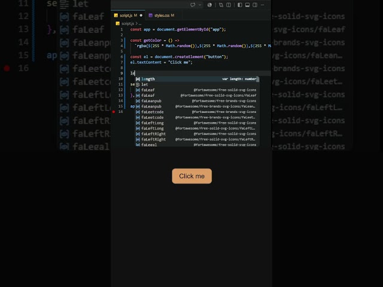Click the suggestion list scrollbar
383x287 pixels.
point(258,80)
